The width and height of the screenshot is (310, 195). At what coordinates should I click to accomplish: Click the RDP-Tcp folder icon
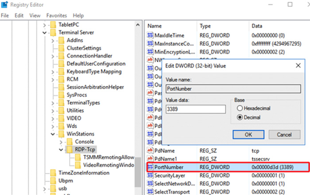point(69,149)
